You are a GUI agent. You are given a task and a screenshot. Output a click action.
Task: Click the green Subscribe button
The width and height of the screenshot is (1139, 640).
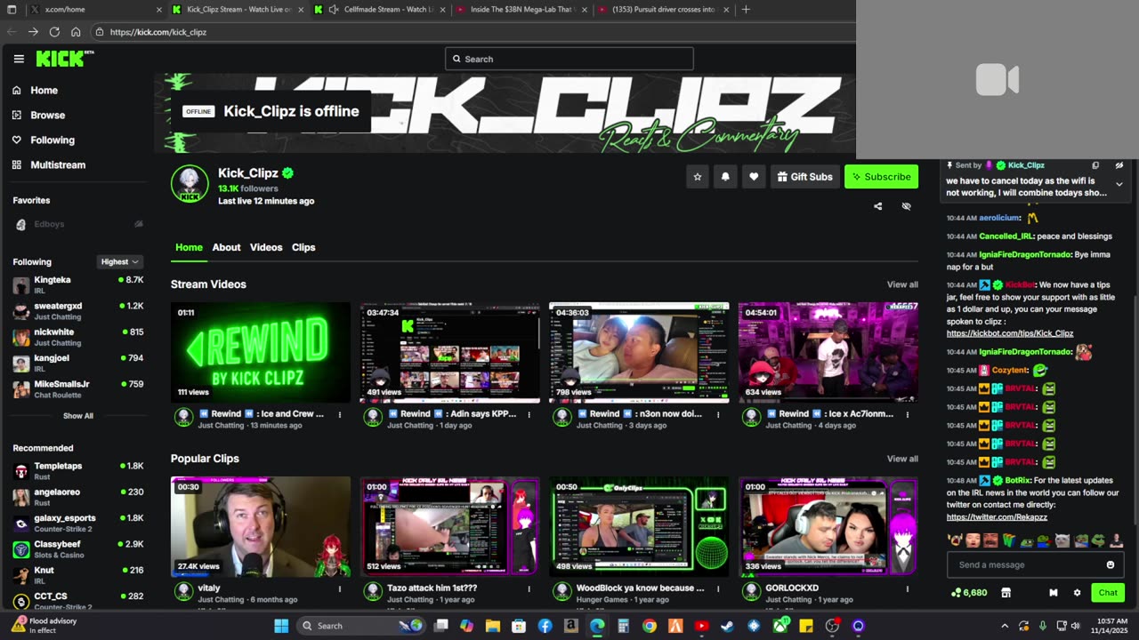[x=881, y=177]
